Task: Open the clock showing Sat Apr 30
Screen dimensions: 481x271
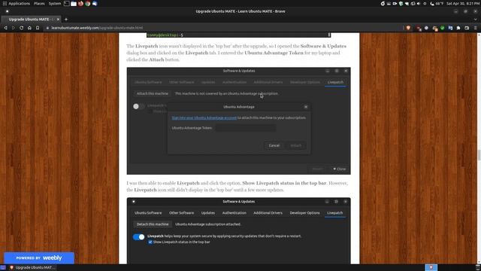Action: 462,4
